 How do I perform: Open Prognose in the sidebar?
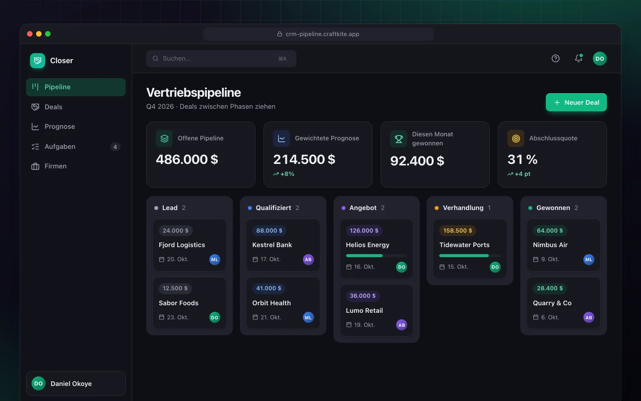(76, 127)
